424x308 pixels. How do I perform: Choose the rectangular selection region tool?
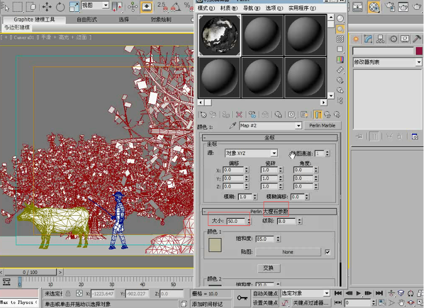tap(18, 7)
